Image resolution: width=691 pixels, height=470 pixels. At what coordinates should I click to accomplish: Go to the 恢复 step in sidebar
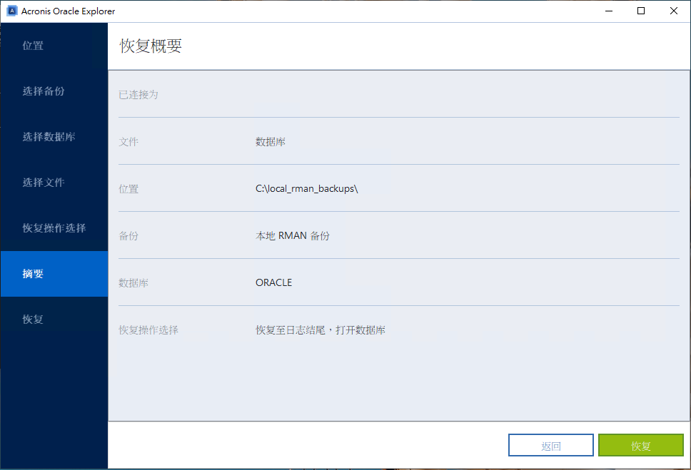point(54,320)
